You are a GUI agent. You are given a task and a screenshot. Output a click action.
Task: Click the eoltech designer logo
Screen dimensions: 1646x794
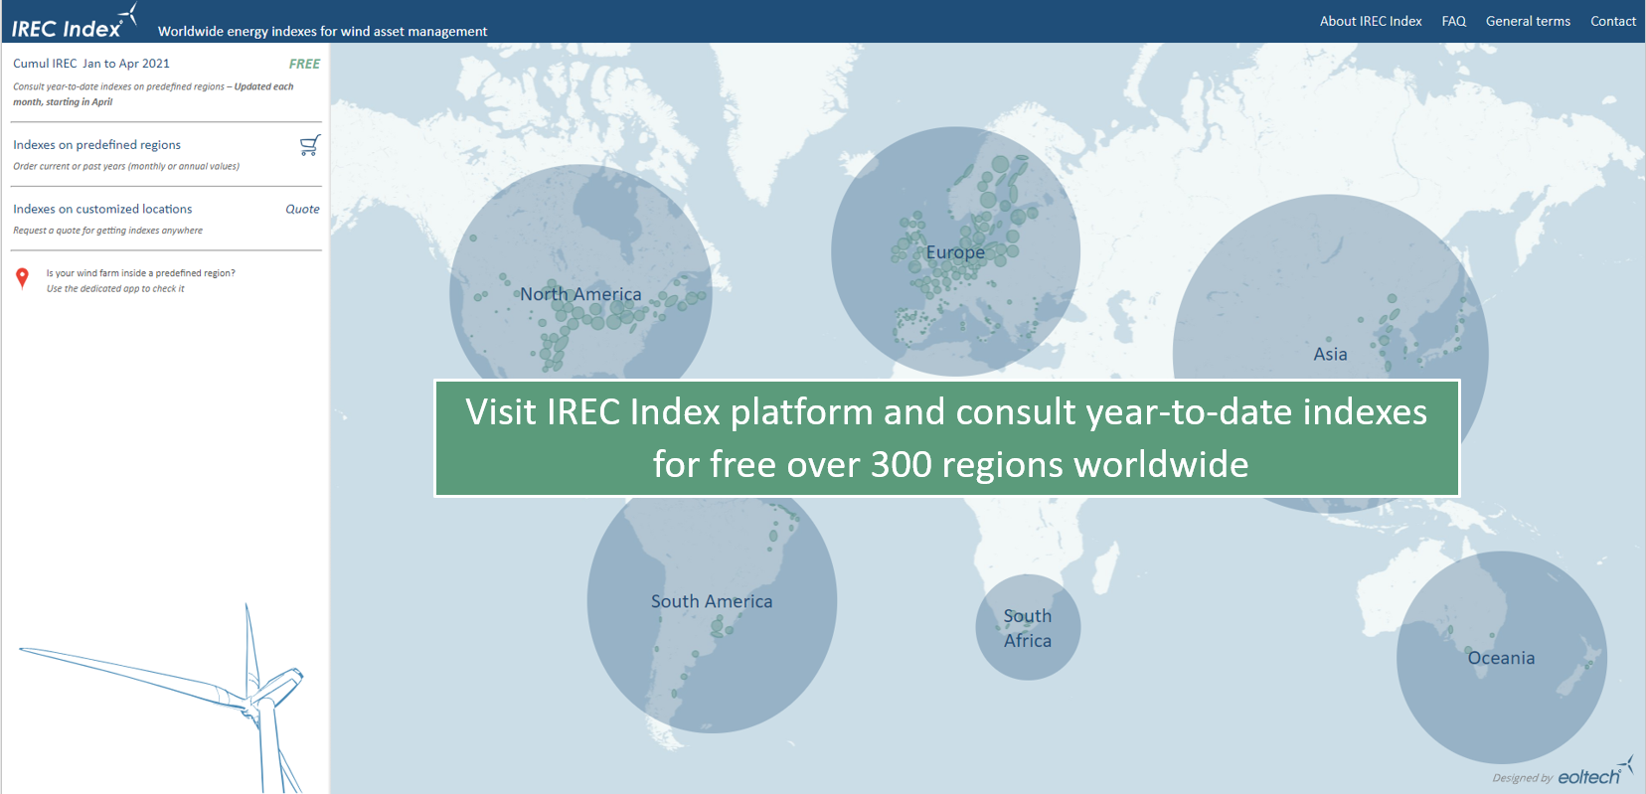click(1595, 771)
